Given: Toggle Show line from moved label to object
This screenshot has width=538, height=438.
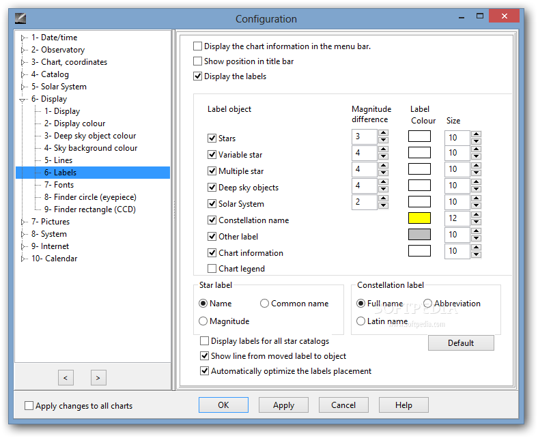Looking at the screenshot, I should click(x=205, y=356).
